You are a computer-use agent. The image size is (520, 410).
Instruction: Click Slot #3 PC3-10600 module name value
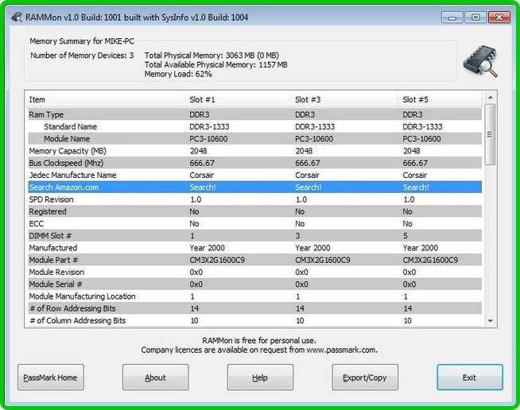click(314, 139)
